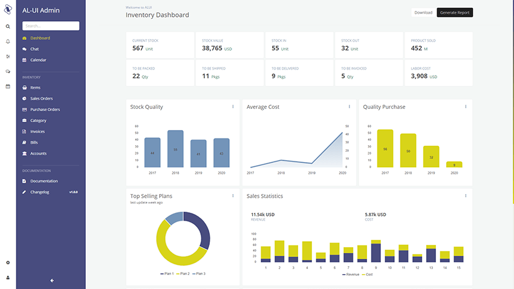Collapse sidebar with the left arrow

click(52, 280)
